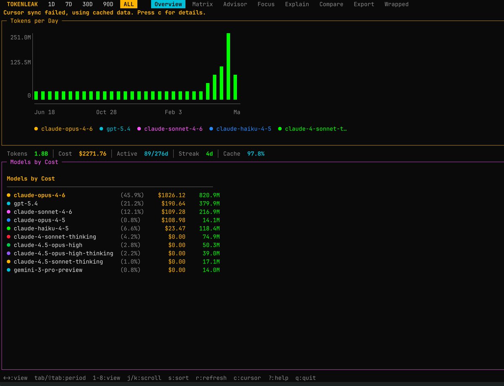Click the 251.0M y-axis label
The width and height of the screenshot is (504, 386).
[21, 37]
